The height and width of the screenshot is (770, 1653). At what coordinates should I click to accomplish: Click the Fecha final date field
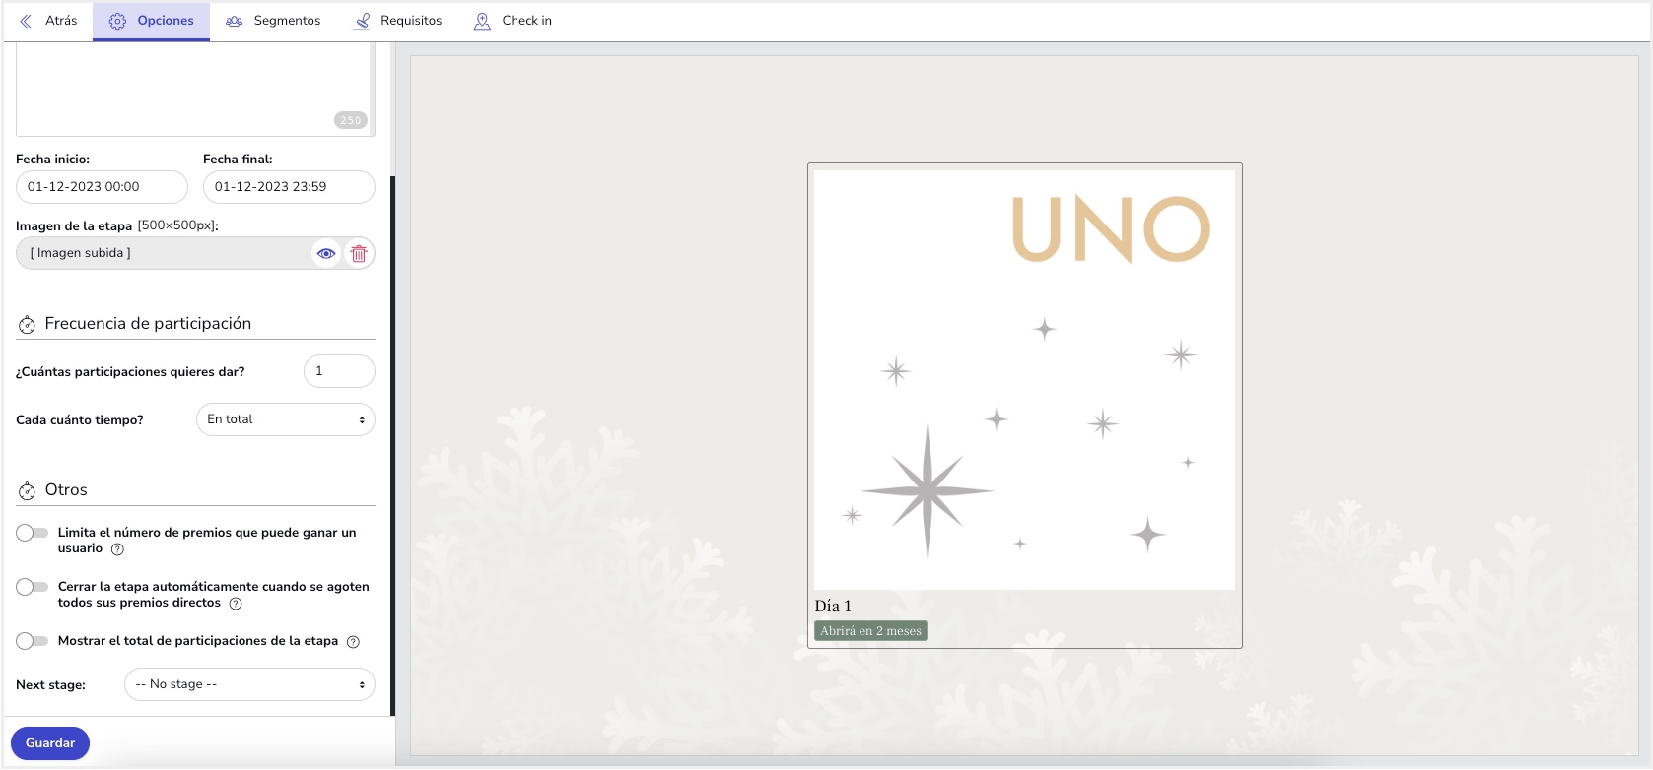(x=289, y=187)
